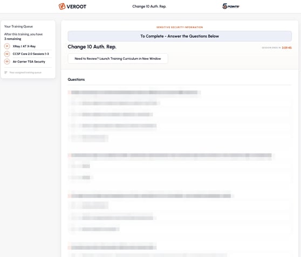Click the 03 circle beside Air Carrier TSA Security
This screenshot has height=257, width=301.
7,61
